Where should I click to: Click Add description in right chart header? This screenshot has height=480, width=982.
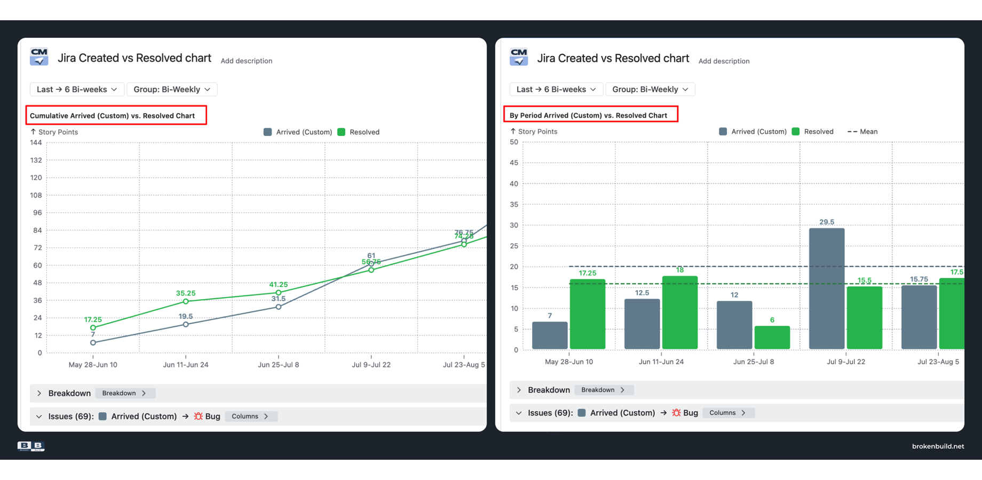click(x=724, y=61)
